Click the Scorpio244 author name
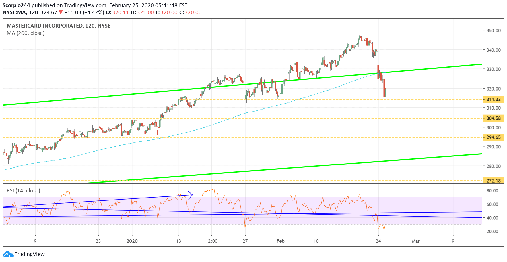Image resolution: width=507 pixels, height=262 pixels. pos(16,5)
